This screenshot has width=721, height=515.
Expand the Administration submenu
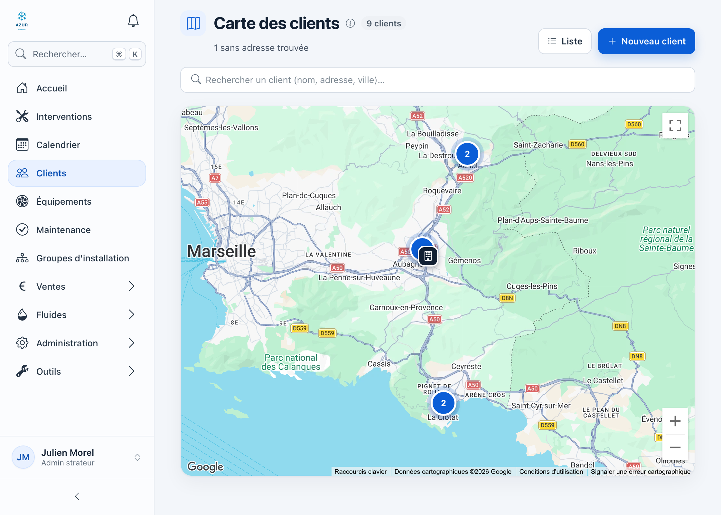77,343
